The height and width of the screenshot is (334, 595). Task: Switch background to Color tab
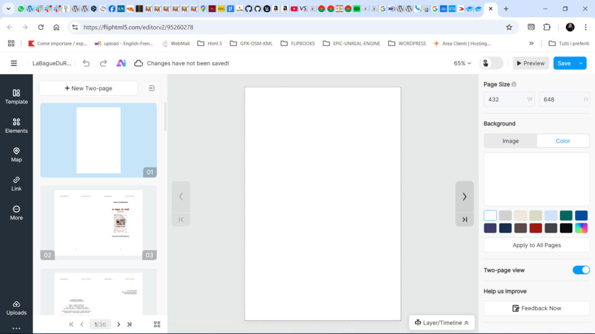click(x=562, y=141)
